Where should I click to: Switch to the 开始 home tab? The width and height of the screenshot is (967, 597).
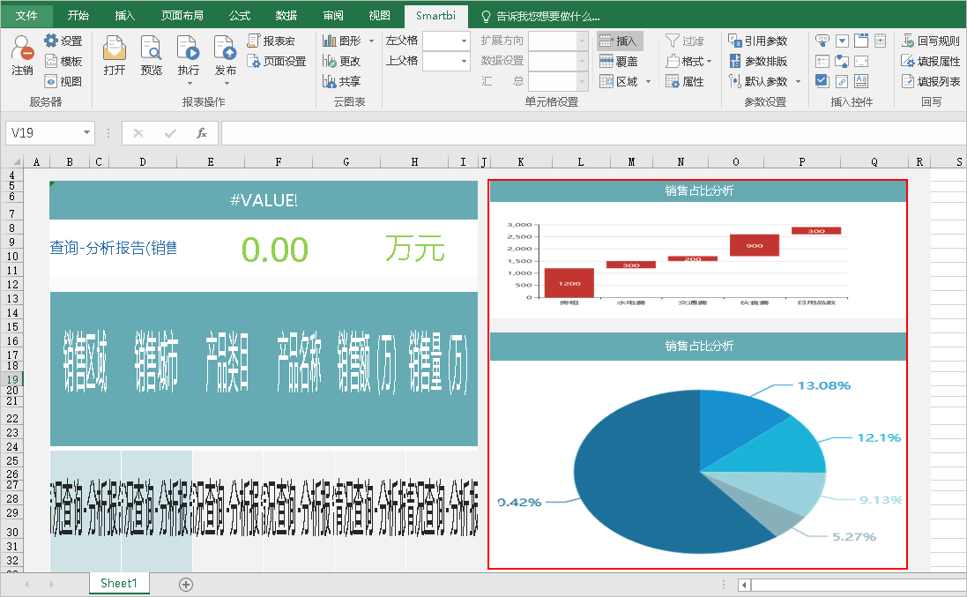point(78,15)
